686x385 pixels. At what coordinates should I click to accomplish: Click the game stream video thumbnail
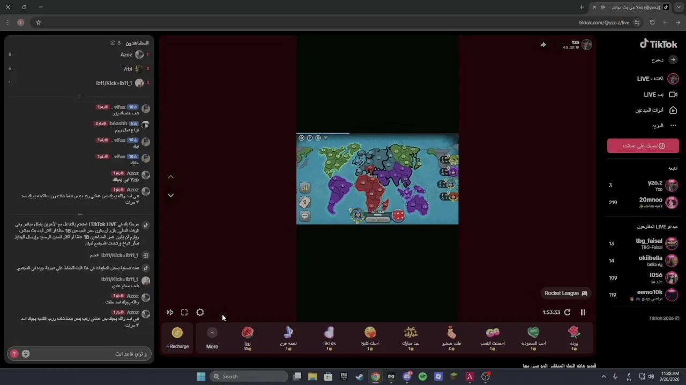[x=377, y=179]
